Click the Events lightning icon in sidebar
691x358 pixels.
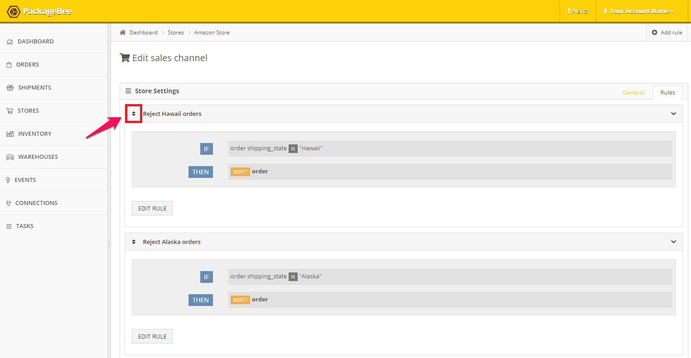point(8,180)
